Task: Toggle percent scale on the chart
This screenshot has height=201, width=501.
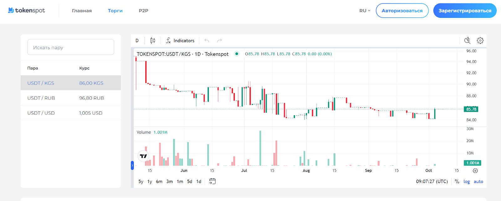Action: (x=457, y=182)
